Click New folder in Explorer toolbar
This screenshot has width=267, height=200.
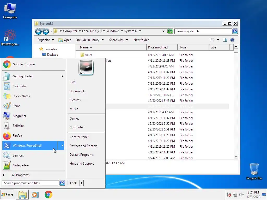[141, 40]
